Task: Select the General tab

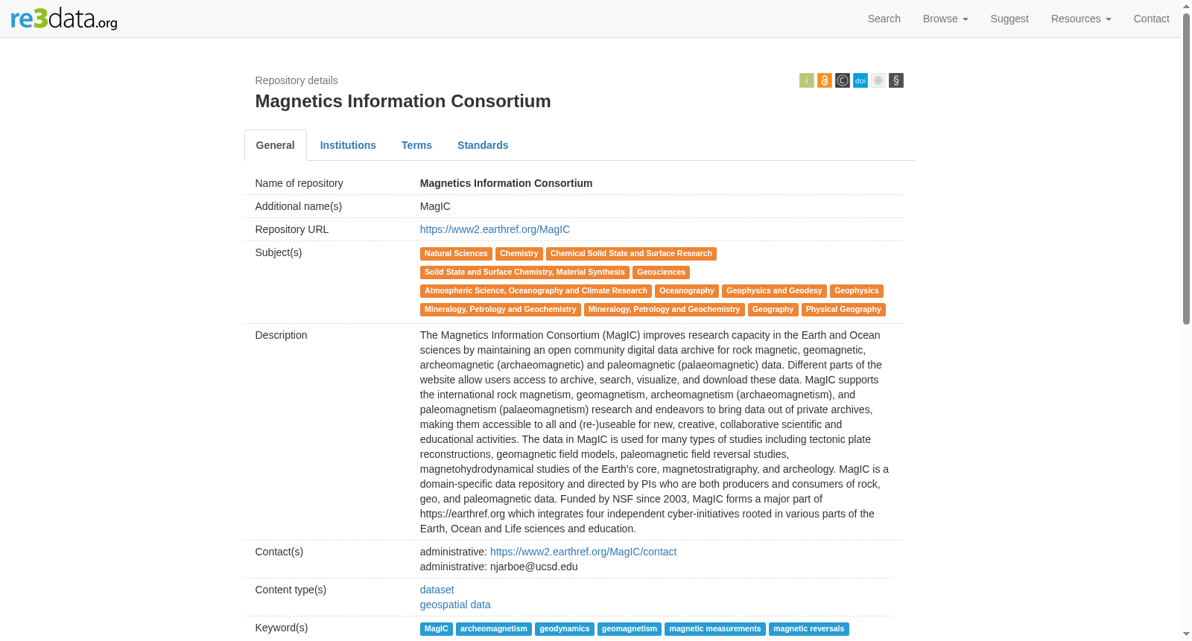Action: coord(276,145)
